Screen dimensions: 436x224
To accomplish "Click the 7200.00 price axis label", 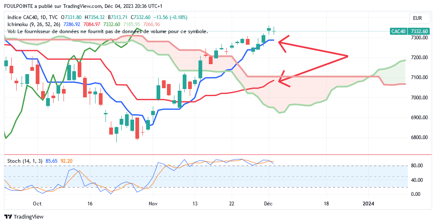I will [419, 58].
